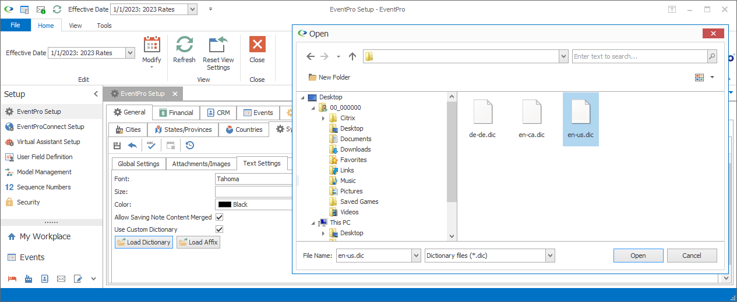Open the File Name dropdown arrow
Image resolution: width=737 pixels, height=302 pixels.
click(416, 256)
